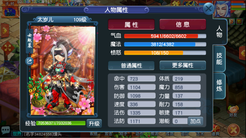Open the player avatar portrait top right

(x=222, y=8)
